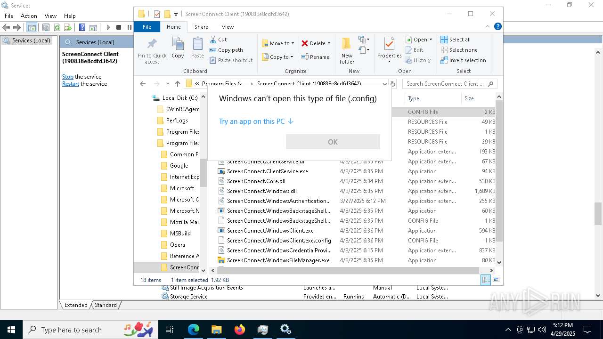Click the Copy path icon
This screenshot has width=603, height=339.
(x=212, y=50)
